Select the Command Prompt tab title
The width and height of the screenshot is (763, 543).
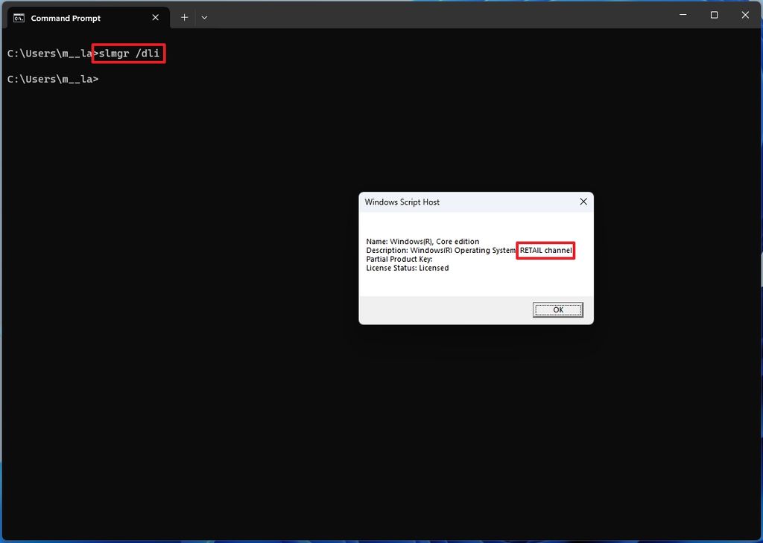[66, 18]
